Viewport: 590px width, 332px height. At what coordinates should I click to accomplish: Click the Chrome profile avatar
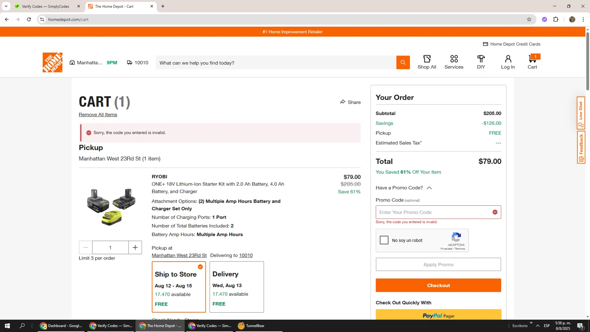click(x=572, y=19)
